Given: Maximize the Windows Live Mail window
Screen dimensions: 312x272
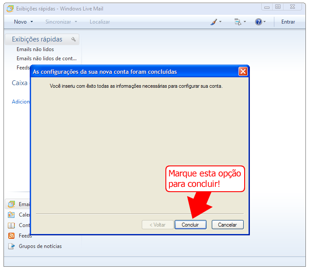Looking at the screenshot, I should (278, 7).
